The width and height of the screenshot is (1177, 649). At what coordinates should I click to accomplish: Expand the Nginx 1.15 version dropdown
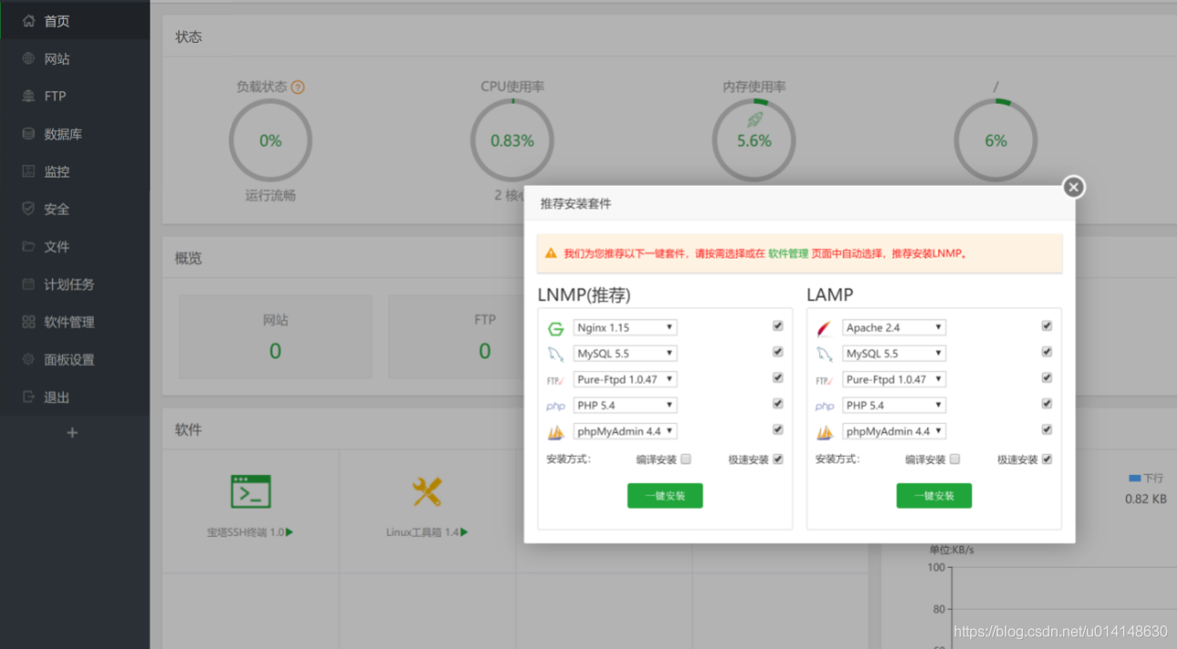tap(625, 328)
